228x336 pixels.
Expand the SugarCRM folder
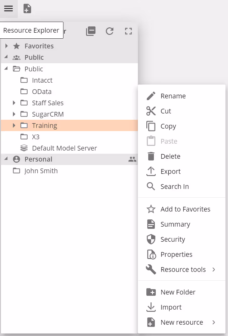point(14,114)
